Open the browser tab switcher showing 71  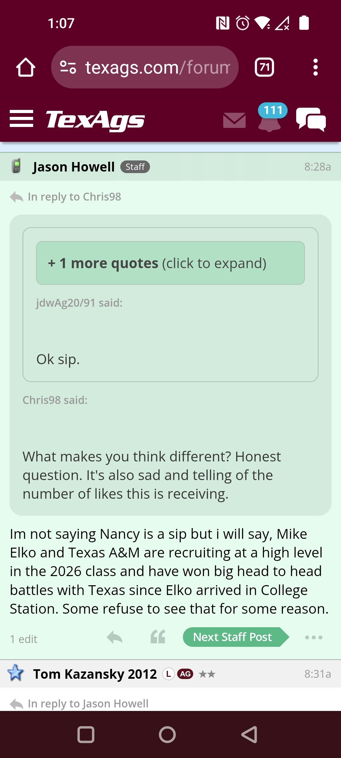tap(264, 67)
